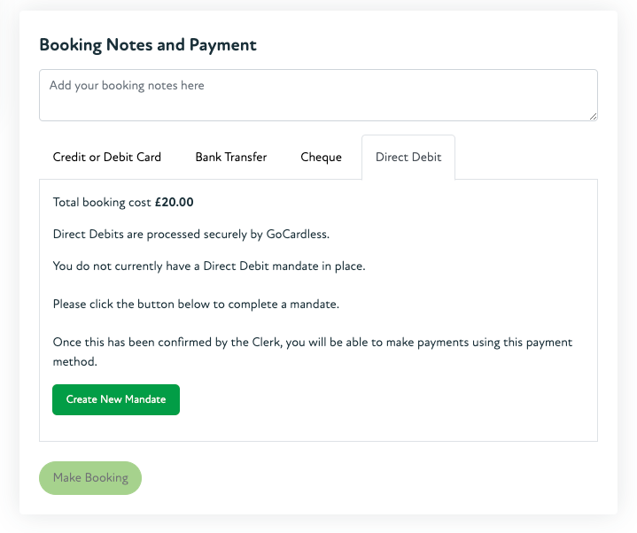Click the booking notes text area

318,95
